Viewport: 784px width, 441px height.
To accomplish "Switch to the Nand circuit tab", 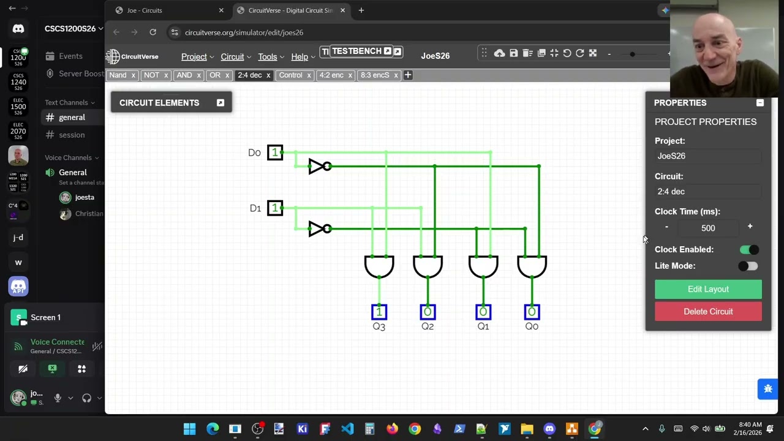I will coord(118,75).
